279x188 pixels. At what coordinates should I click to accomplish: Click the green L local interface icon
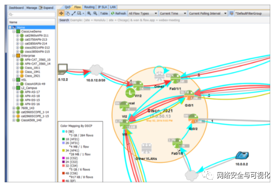(x=130, y=93)
